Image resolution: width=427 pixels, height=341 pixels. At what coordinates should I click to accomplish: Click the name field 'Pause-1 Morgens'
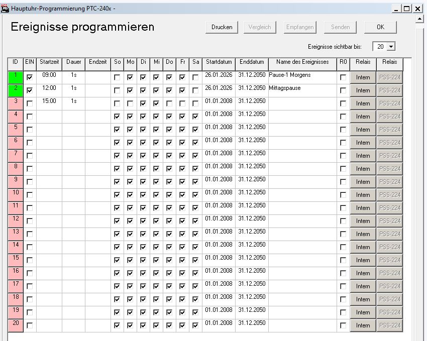coord(301,75)
